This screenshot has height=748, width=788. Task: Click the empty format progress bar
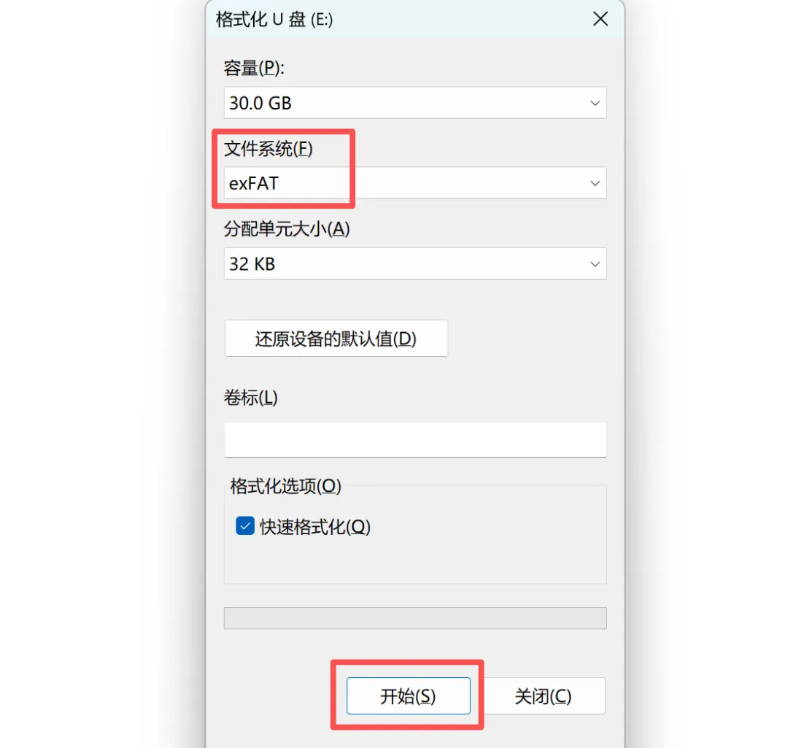click(415, 618)
